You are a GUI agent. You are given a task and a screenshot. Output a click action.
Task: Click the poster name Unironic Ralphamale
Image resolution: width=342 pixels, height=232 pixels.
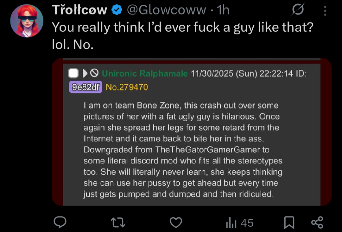(145, 74)
